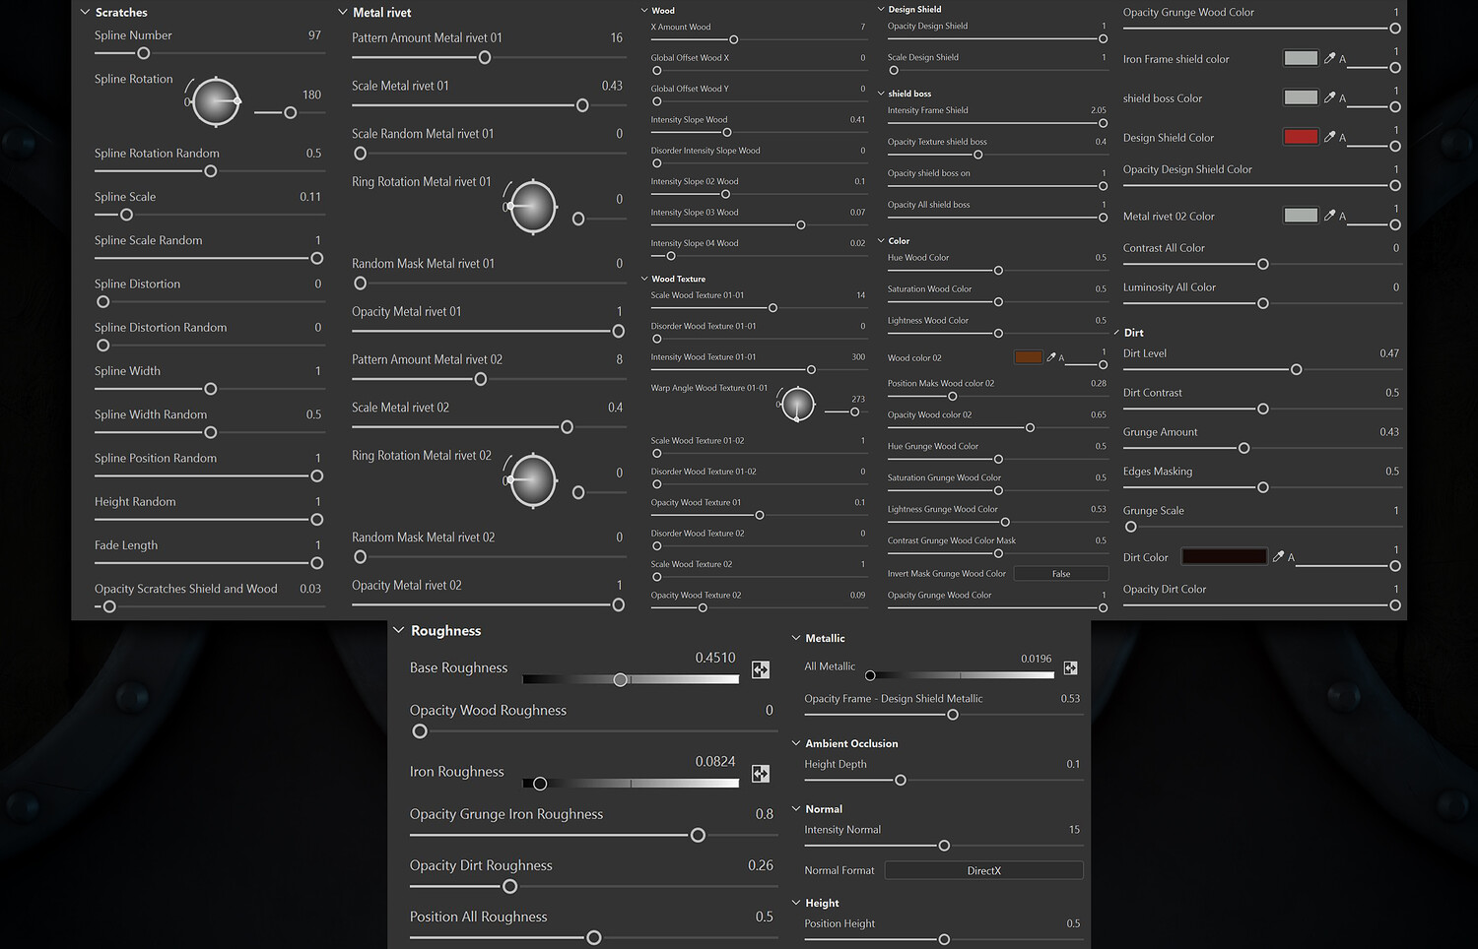Select the Wood color 02 eyedropper

1051,357
